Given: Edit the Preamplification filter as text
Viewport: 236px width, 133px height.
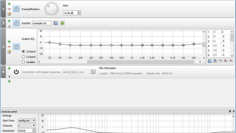Looking at the screenshot, I should [9, 14].
